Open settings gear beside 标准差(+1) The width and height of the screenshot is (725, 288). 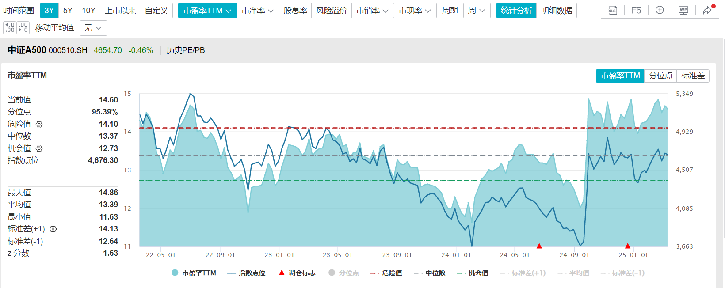53,229
